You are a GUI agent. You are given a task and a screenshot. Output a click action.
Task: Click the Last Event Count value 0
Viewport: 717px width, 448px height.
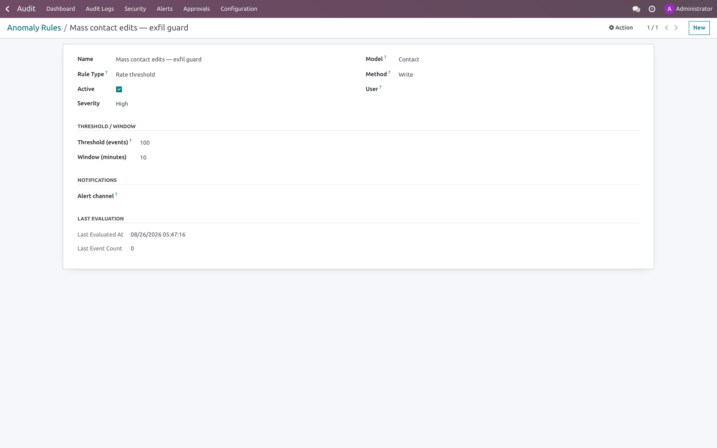(132, 249)
